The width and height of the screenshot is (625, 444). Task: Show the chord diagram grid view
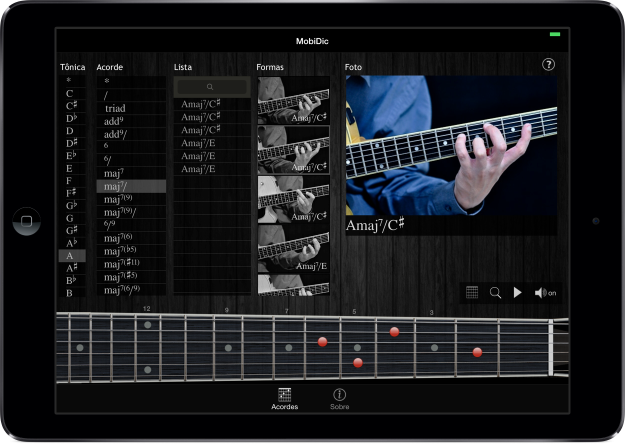472,292
